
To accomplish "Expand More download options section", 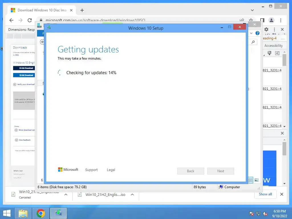I will (16, 130).
